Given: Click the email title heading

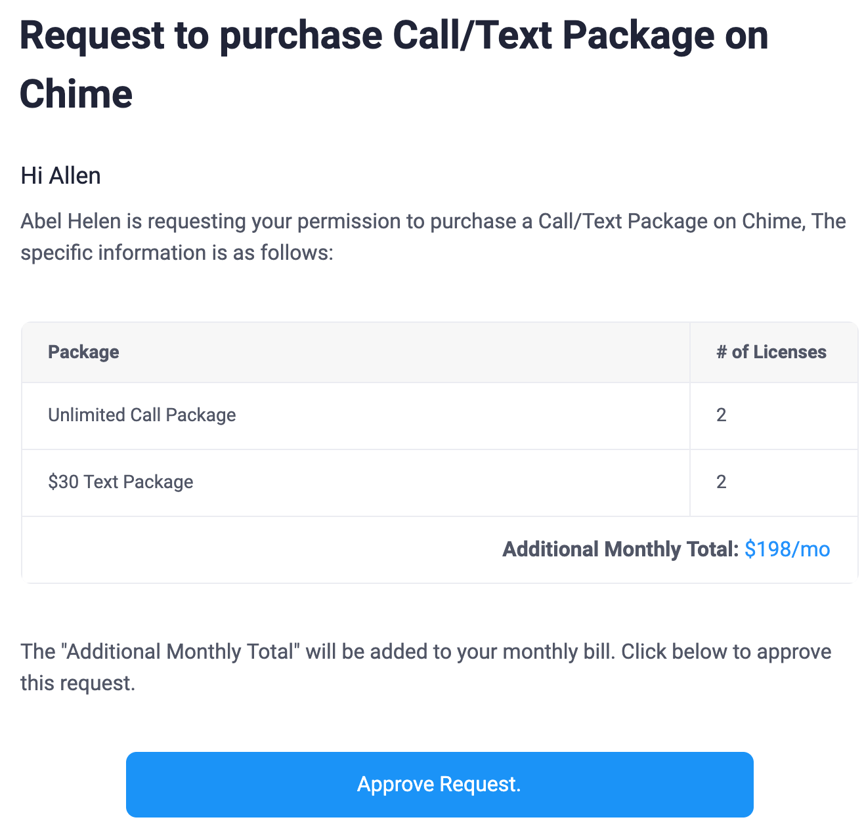Looking at the screenshot, I should click(394, 64).
